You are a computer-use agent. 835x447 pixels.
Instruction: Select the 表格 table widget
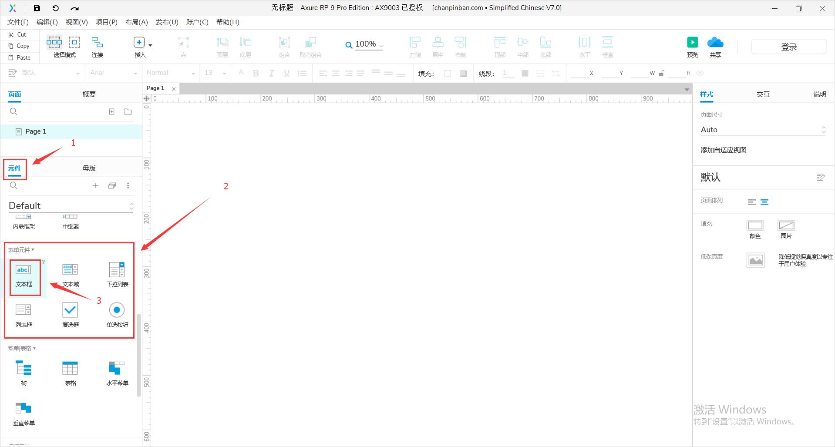(x=71, y=373)
